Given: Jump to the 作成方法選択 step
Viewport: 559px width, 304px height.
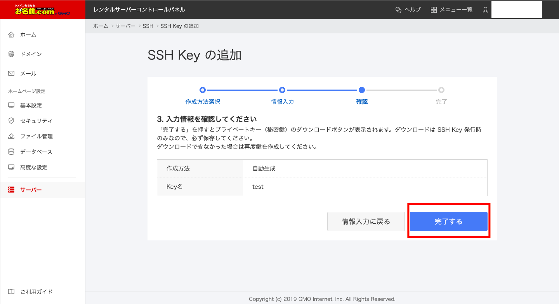Looking at the screenshot, I should click(203, 102).
